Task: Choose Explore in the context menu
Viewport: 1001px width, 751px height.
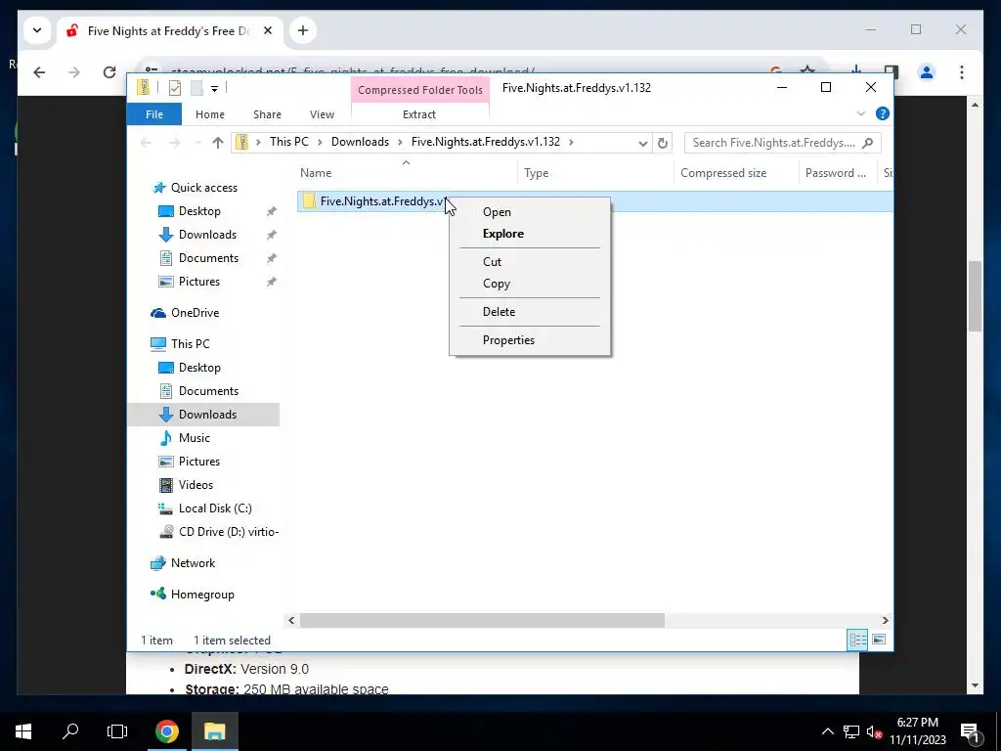Action: pos(503,234)
